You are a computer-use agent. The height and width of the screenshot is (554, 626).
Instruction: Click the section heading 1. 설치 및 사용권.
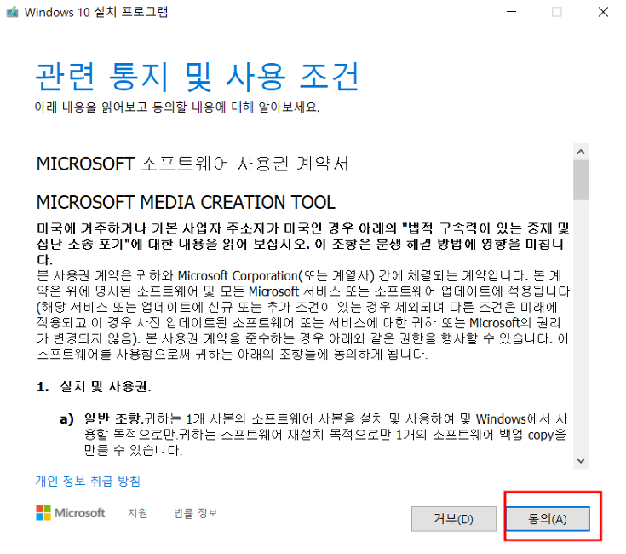pos(94,387)
